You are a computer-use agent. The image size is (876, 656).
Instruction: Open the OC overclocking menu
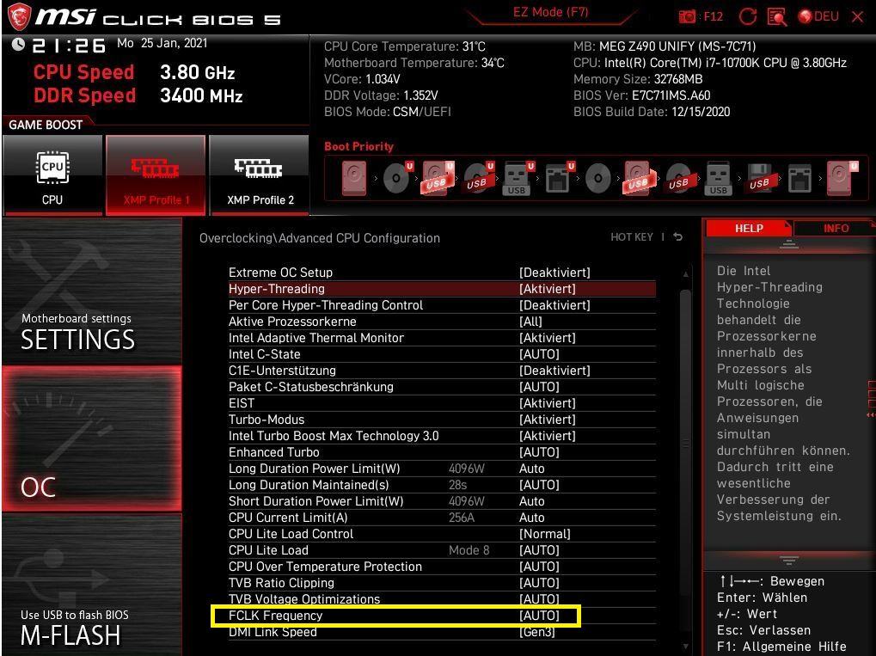(x=92, y=438)
